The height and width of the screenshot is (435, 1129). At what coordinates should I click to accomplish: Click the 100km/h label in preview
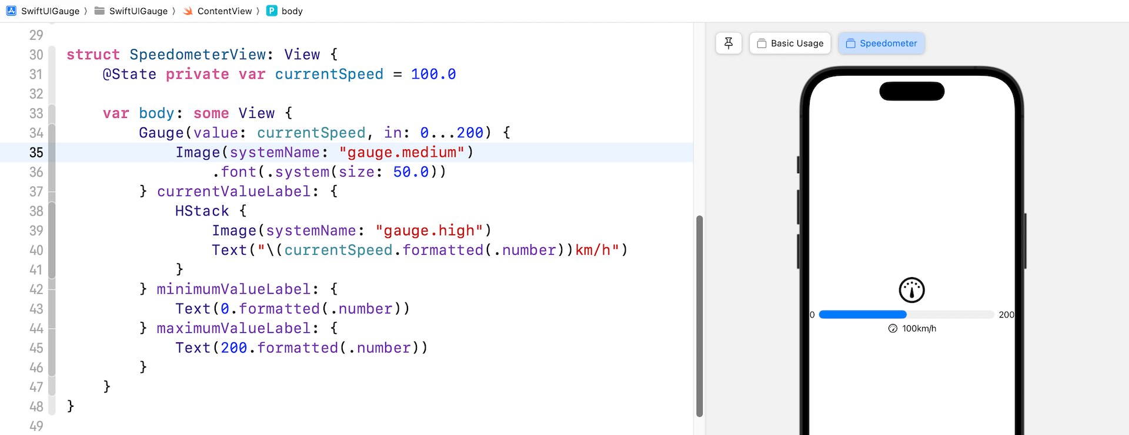(919, 329)
